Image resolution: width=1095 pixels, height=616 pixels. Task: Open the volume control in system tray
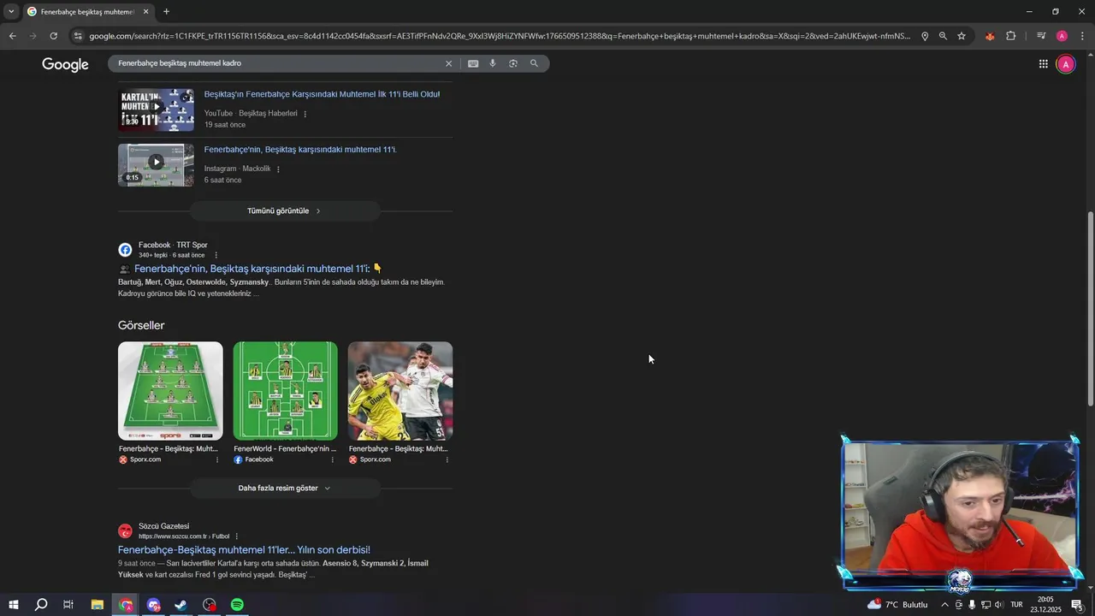[x=998, y=605]
